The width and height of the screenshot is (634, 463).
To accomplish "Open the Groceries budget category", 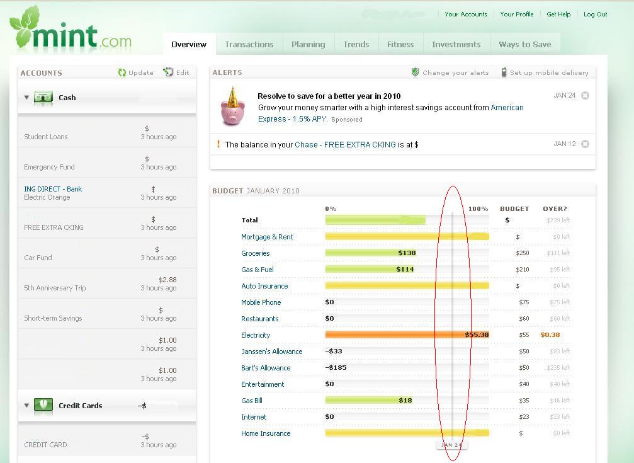I will (255, 253).
